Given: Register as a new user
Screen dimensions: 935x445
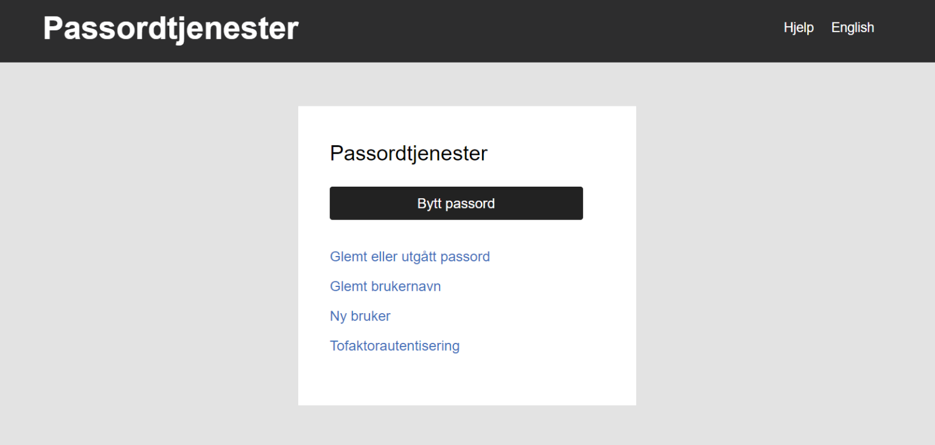Looking at the screenshot, I should (x=360, y=316).
